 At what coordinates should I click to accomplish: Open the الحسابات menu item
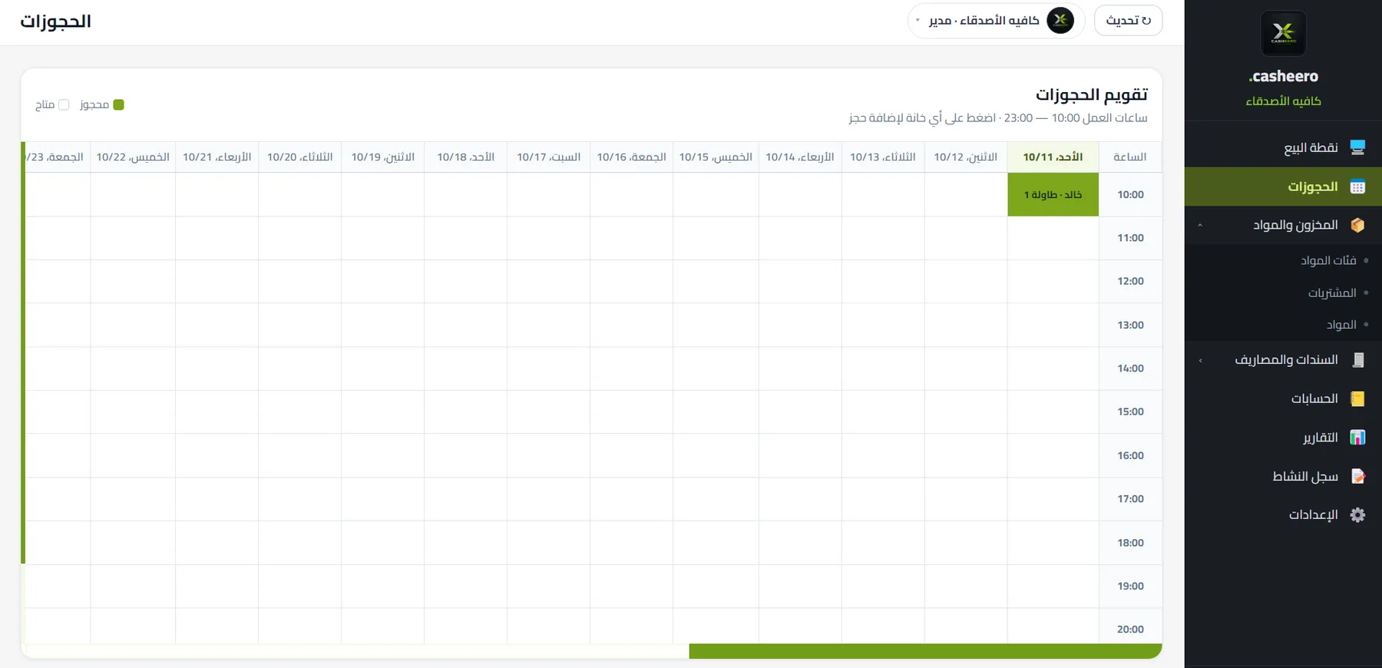pos(1283,398)
